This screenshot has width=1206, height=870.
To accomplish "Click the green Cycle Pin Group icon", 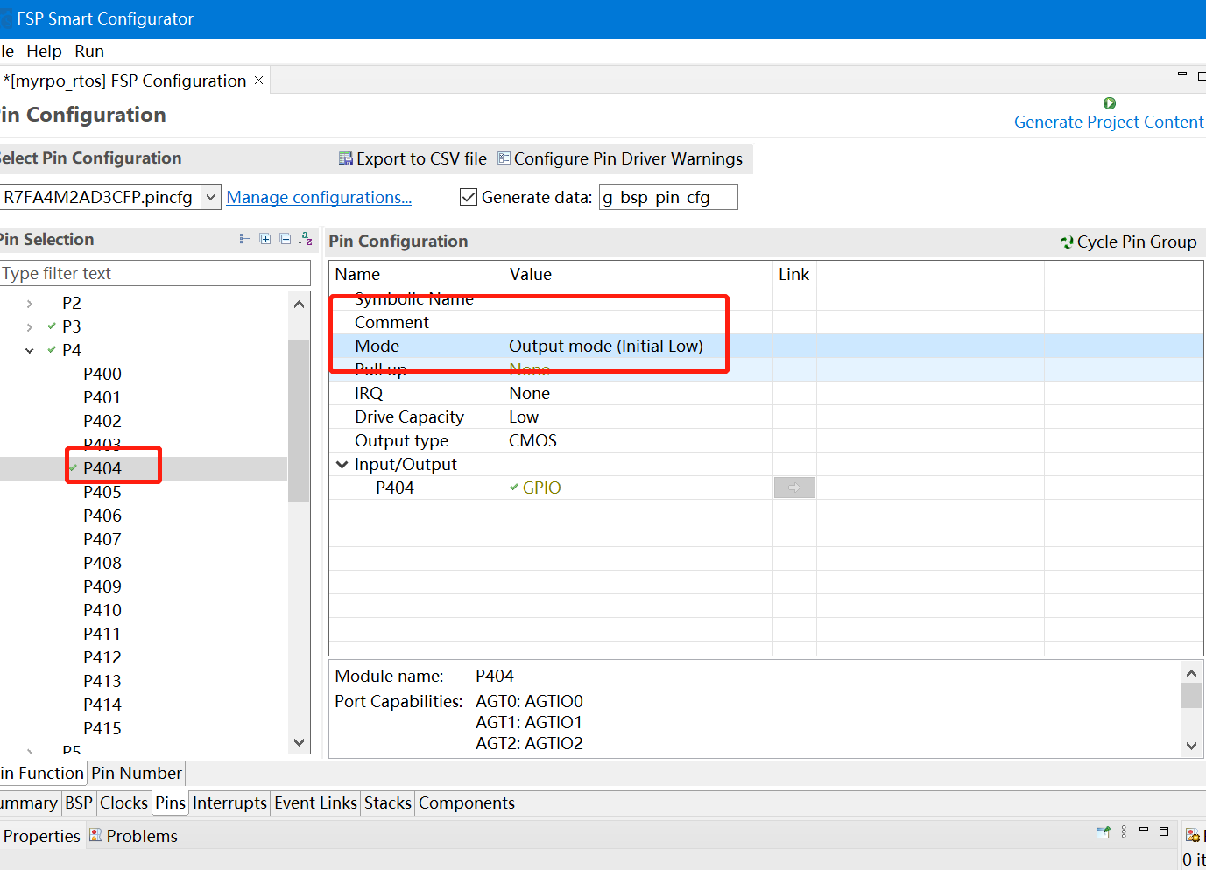I will [1067, 242].
